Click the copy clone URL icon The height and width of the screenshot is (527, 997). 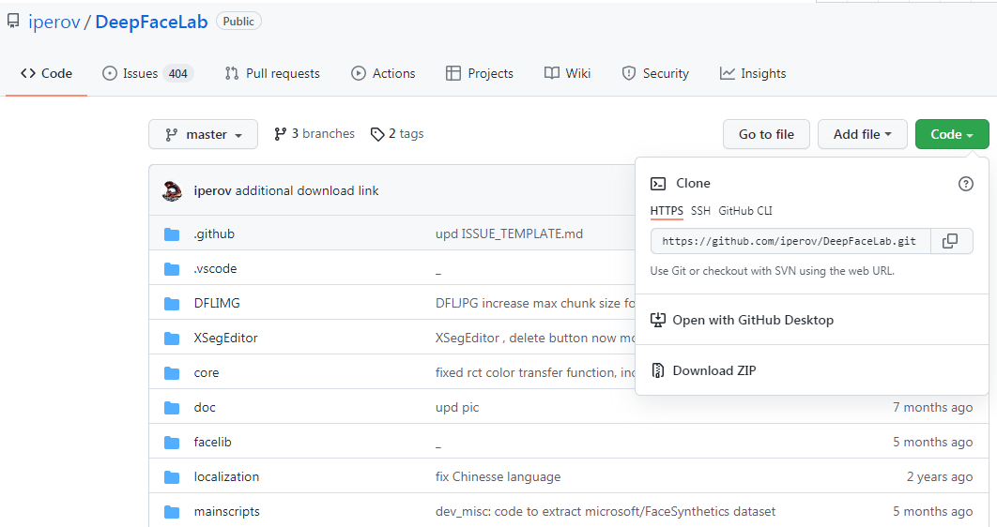tap(950, 241)
